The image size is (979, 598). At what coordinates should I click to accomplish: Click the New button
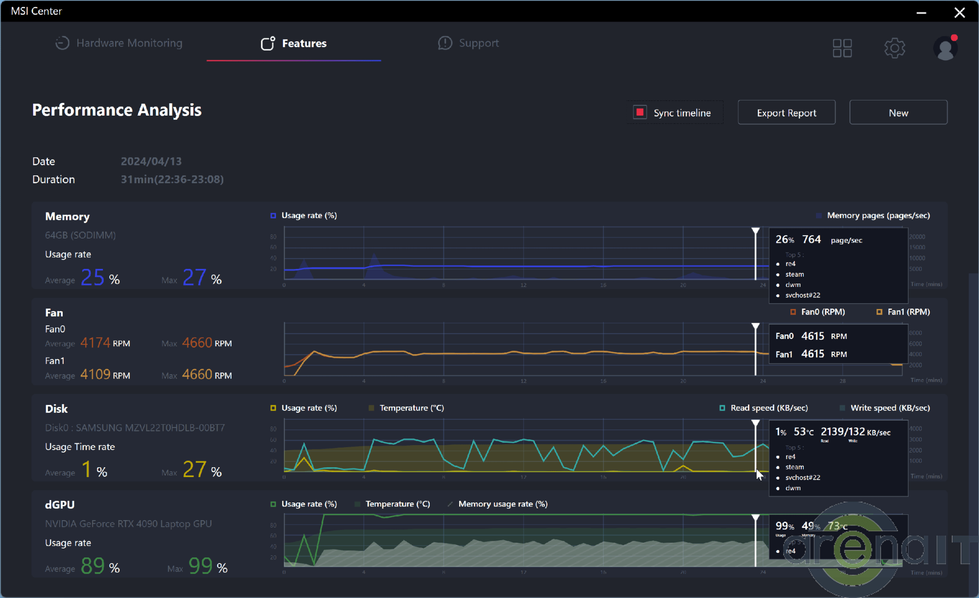point(898,113)
